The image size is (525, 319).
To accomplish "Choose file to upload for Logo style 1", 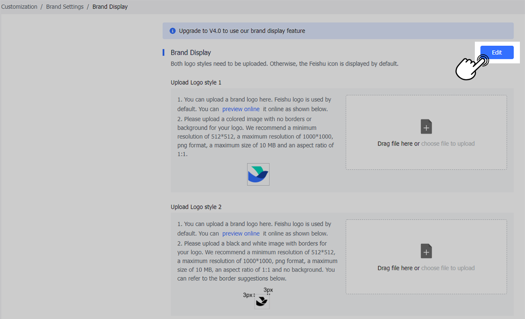I will 448,144.
